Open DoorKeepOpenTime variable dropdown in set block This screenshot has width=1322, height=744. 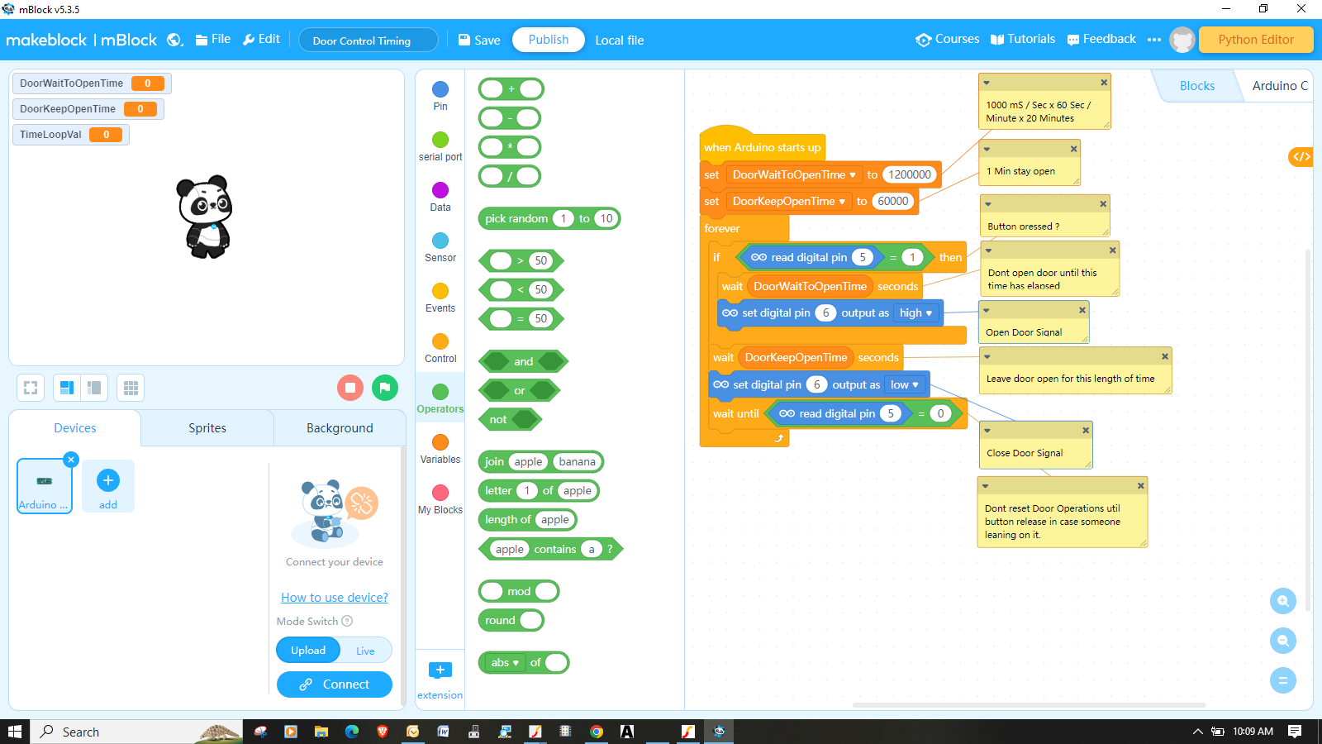842,202
